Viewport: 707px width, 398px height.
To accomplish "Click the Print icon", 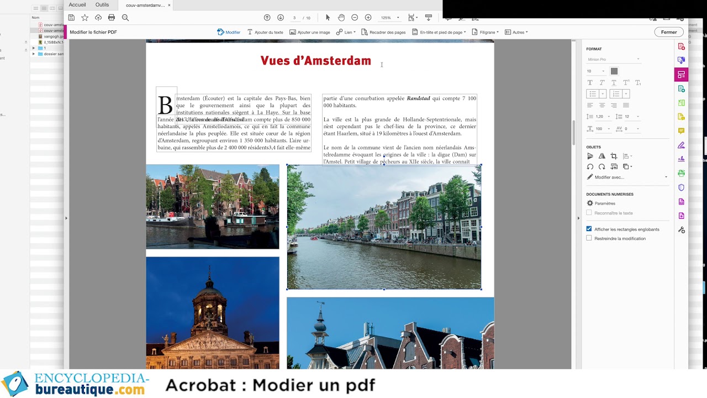I will (112, 18).
